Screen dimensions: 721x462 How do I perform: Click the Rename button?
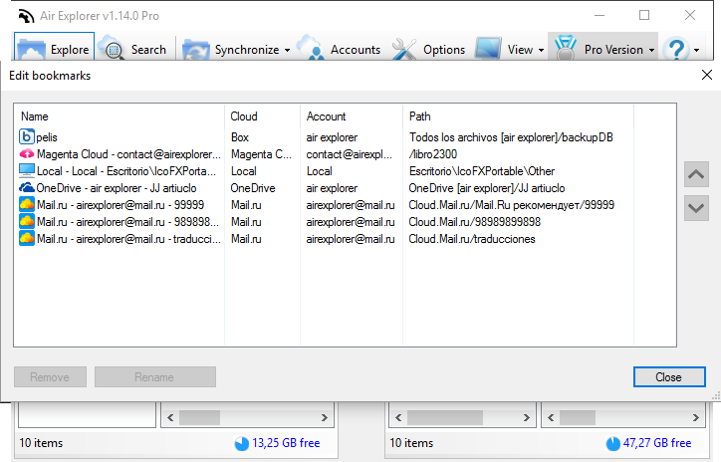click(x=155, y=377)
